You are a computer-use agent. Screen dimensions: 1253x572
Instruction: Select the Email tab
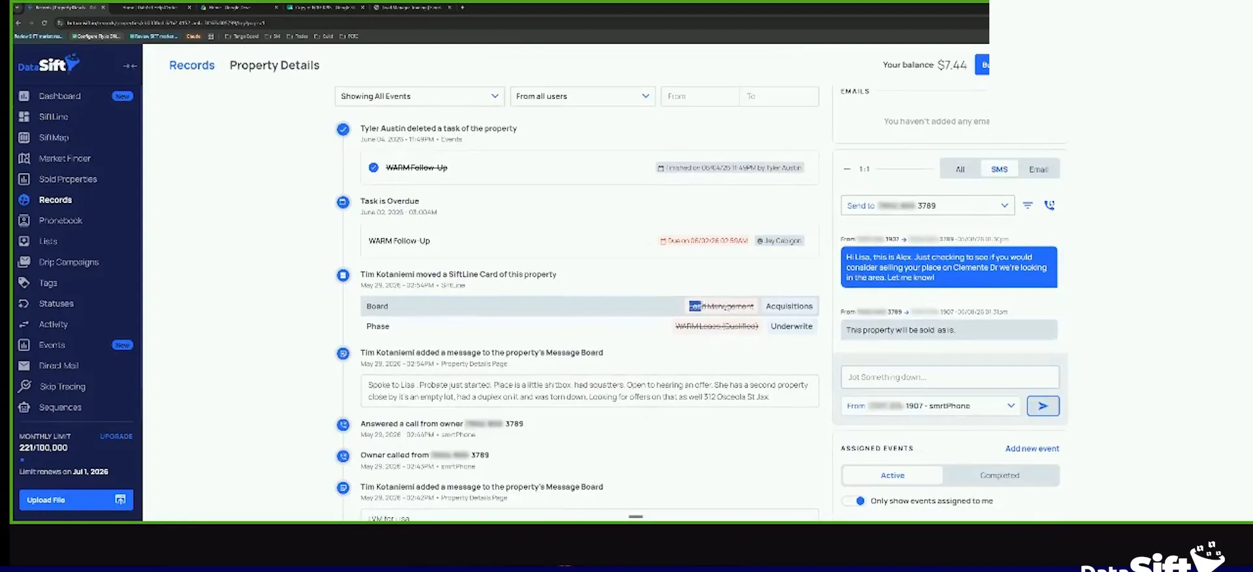point(1038,169)
